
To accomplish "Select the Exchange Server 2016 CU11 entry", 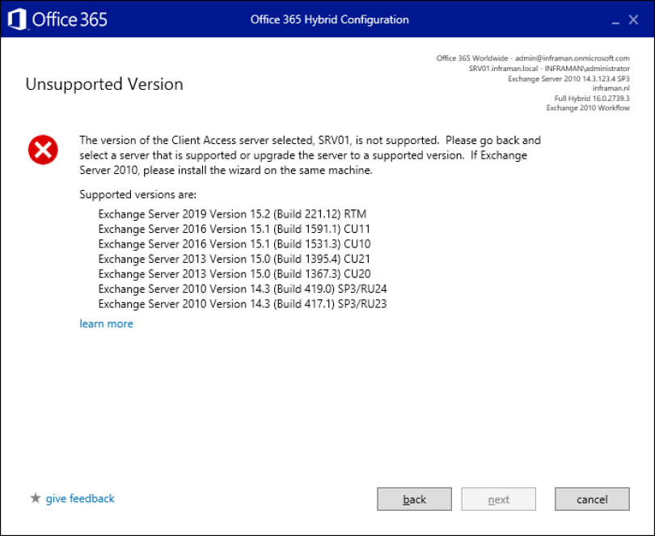I will coord(234,229).
